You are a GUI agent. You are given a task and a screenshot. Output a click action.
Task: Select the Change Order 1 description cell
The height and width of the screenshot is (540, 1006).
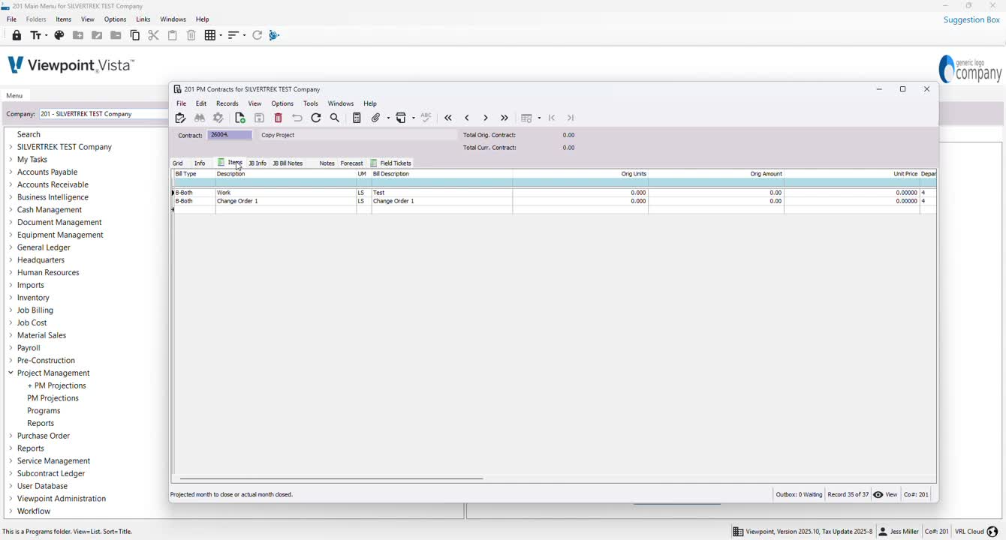tap(285, 202)
